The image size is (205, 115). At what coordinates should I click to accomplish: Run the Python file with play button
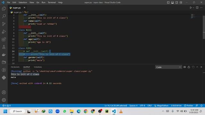[x=191, y=8]
